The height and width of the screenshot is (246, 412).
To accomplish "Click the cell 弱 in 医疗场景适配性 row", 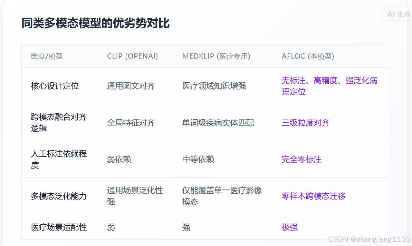I will coord(111,227).
